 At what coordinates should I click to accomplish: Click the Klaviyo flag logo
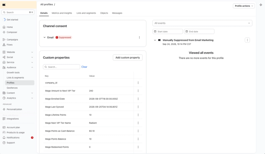tap(4, 5)
